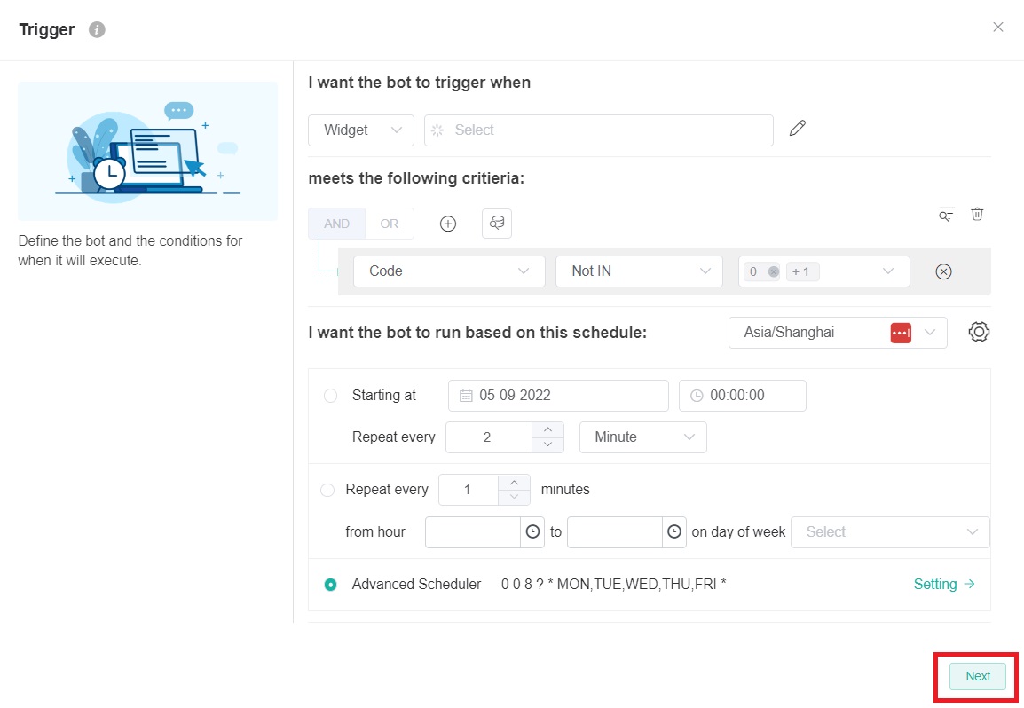Open the Advanced Scheduler Setting link
This screenshot has width=1024, height=708.
pos(944,584)
